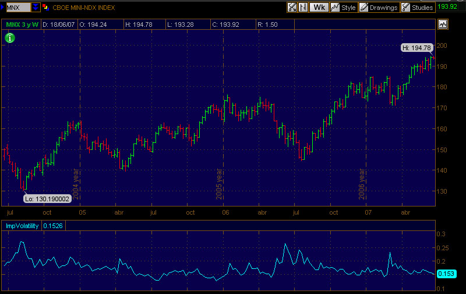466x294 pixels.
Task: Open the Wk timeframe selector
Action: click(x=319, y=8)
